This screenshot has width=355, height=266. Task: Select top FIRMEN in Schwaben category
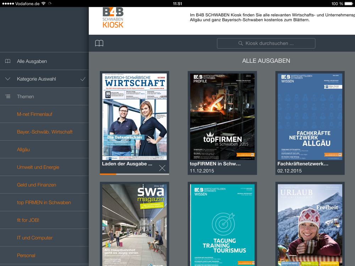point(44,202)
